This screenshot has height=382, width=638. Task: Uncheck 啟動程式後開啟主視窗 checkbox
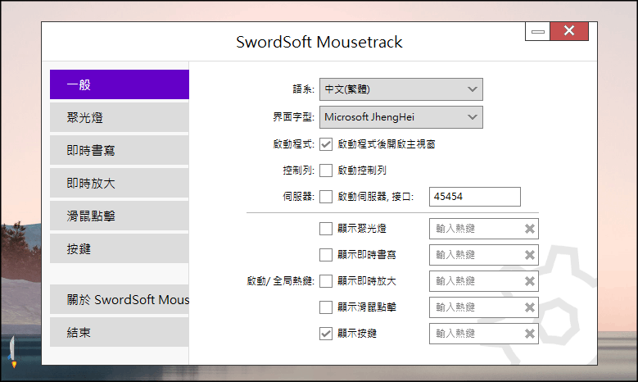pyautogui.click(x=325, y=144)
